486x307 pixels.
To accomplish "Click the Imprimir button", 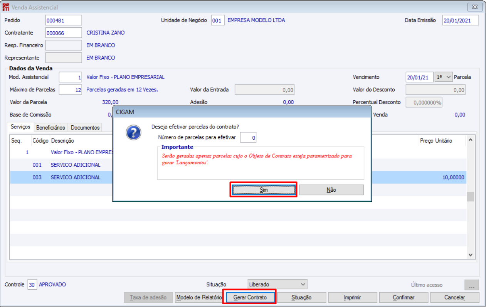I will [x=352, y=297].
